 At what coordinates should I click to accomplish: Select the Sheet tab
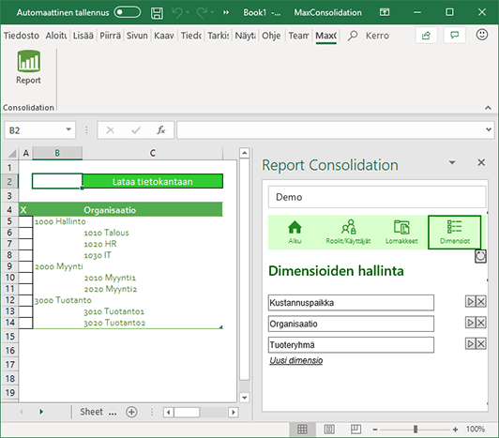pos(91,412)
